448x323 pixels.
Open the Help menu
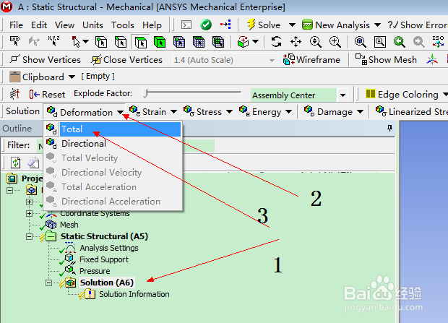[152, 25]
